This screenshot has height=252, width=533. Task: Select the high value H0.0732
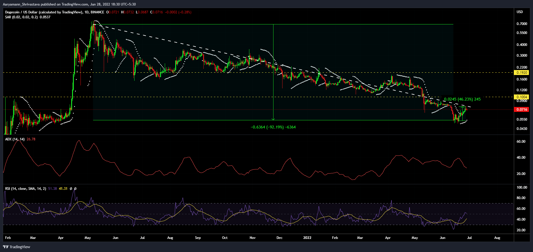point(128,12)
